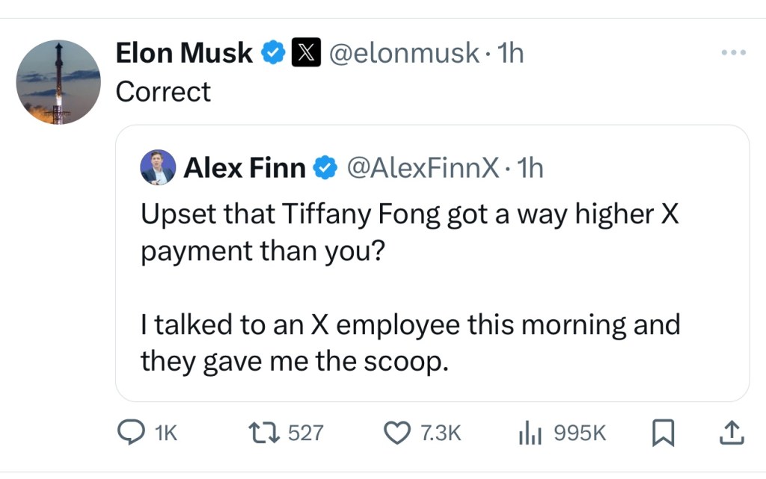
Task: Click the "Correct" tweet text
Action: pyautogui.click(x=163, y=92)
